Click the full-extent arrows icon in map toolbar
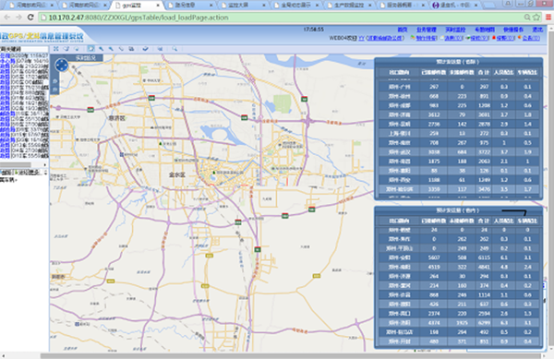Viewport: 554px width, 359px height. tap(55, 49)
